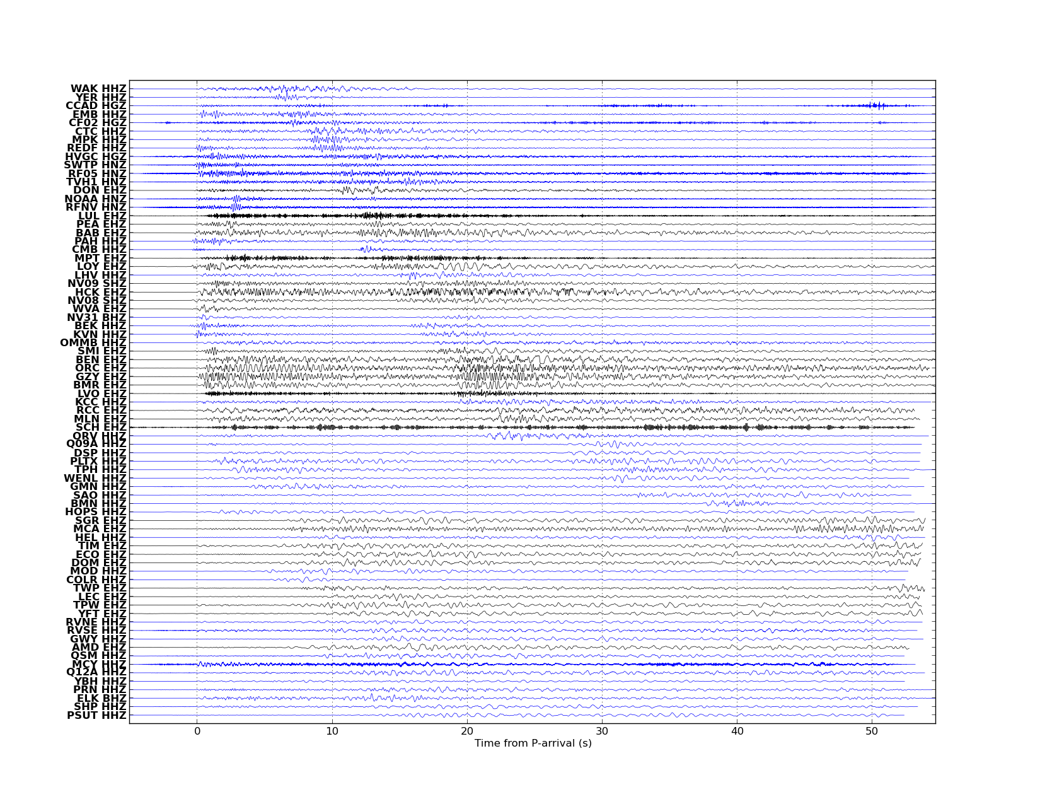Click the SCH EHZ station label
Screen dimensions: 1040x804
tap(101, 428)
